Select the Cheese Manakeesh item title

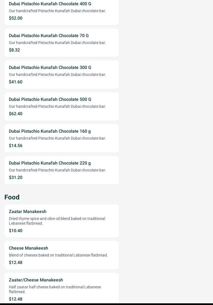click(x=28, y=248)
